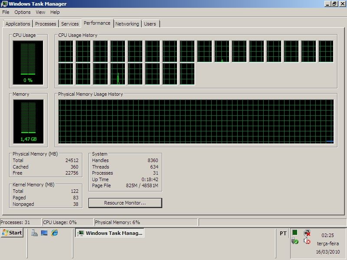This screenshot has height=260, width=347.
Task: Click the Nonpaged value 38
Action: click(75, 204)
